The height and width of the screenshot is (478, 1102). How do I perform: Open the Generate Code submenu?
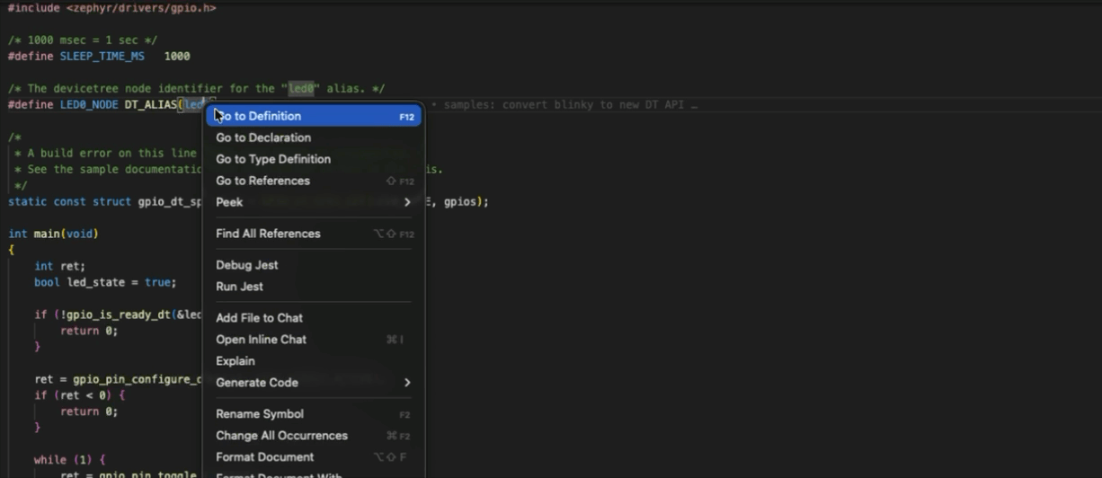coord(314,383)
